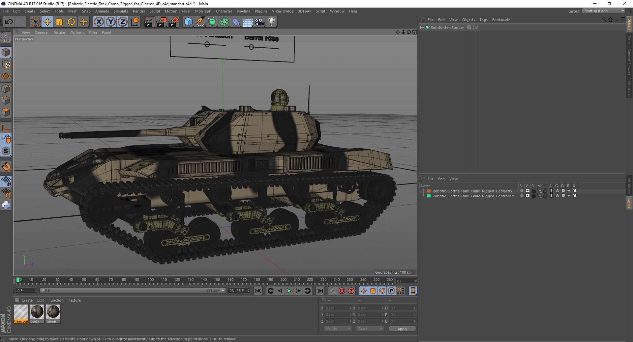The image size is (633, 342).
Task: Click Record Active Objects button
Action: [332, 291]
